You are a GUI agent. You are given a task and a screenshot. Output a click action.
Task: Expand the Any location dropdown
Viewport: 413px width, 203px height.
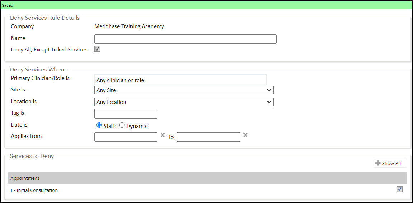pos(184,102)
